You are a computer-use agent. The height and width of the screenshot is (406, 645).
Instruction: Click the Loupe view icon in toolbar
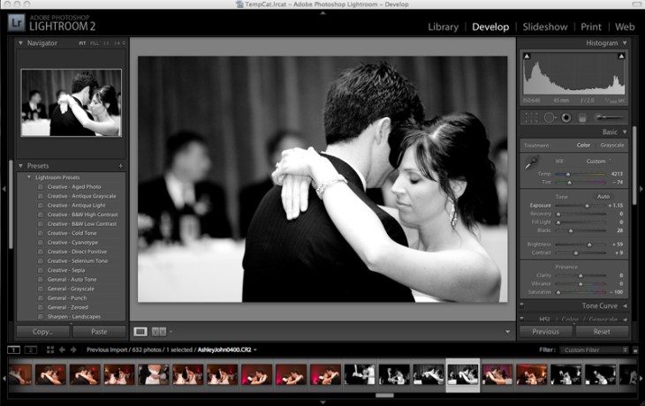coord(140,332)
